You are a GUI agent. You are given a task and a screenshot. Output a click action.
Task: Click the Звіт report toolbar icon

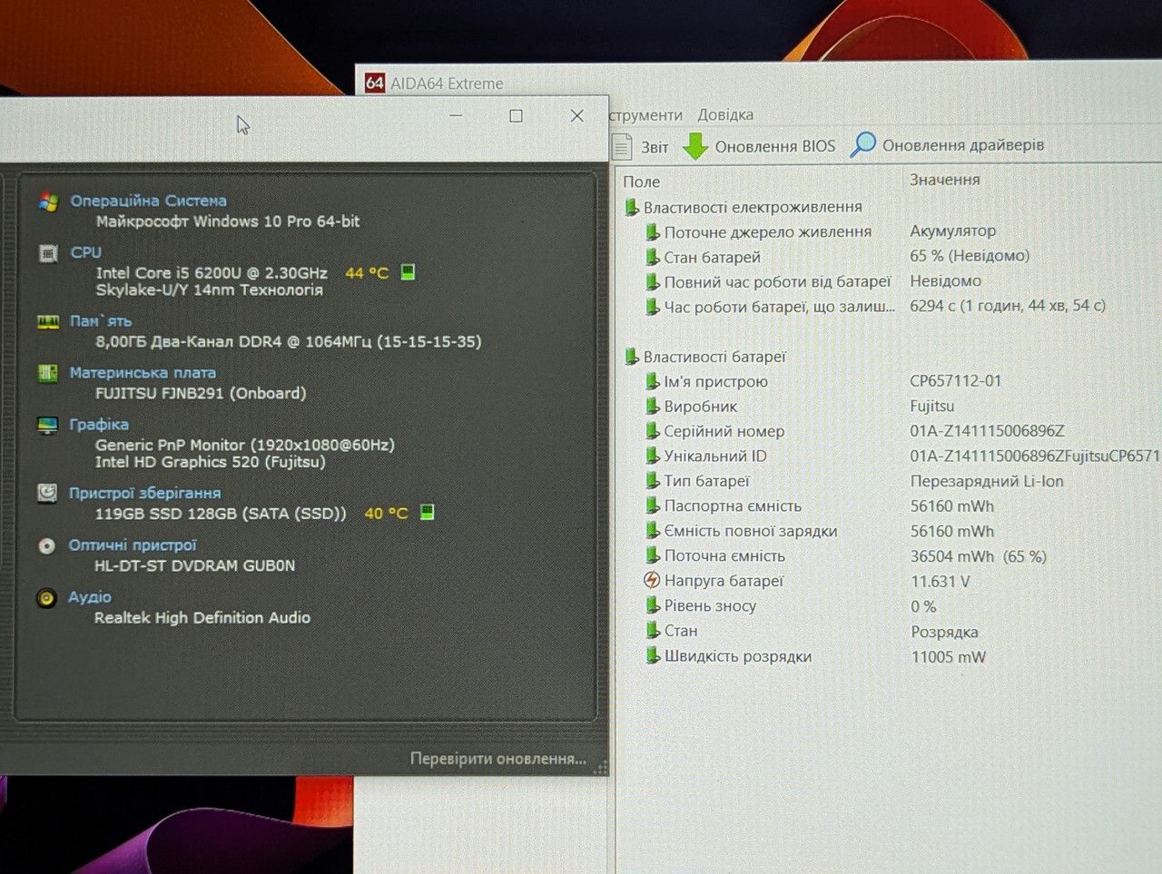pos(622,146)
